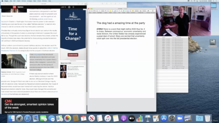Open Safari from the Dock

pos(27,119)
